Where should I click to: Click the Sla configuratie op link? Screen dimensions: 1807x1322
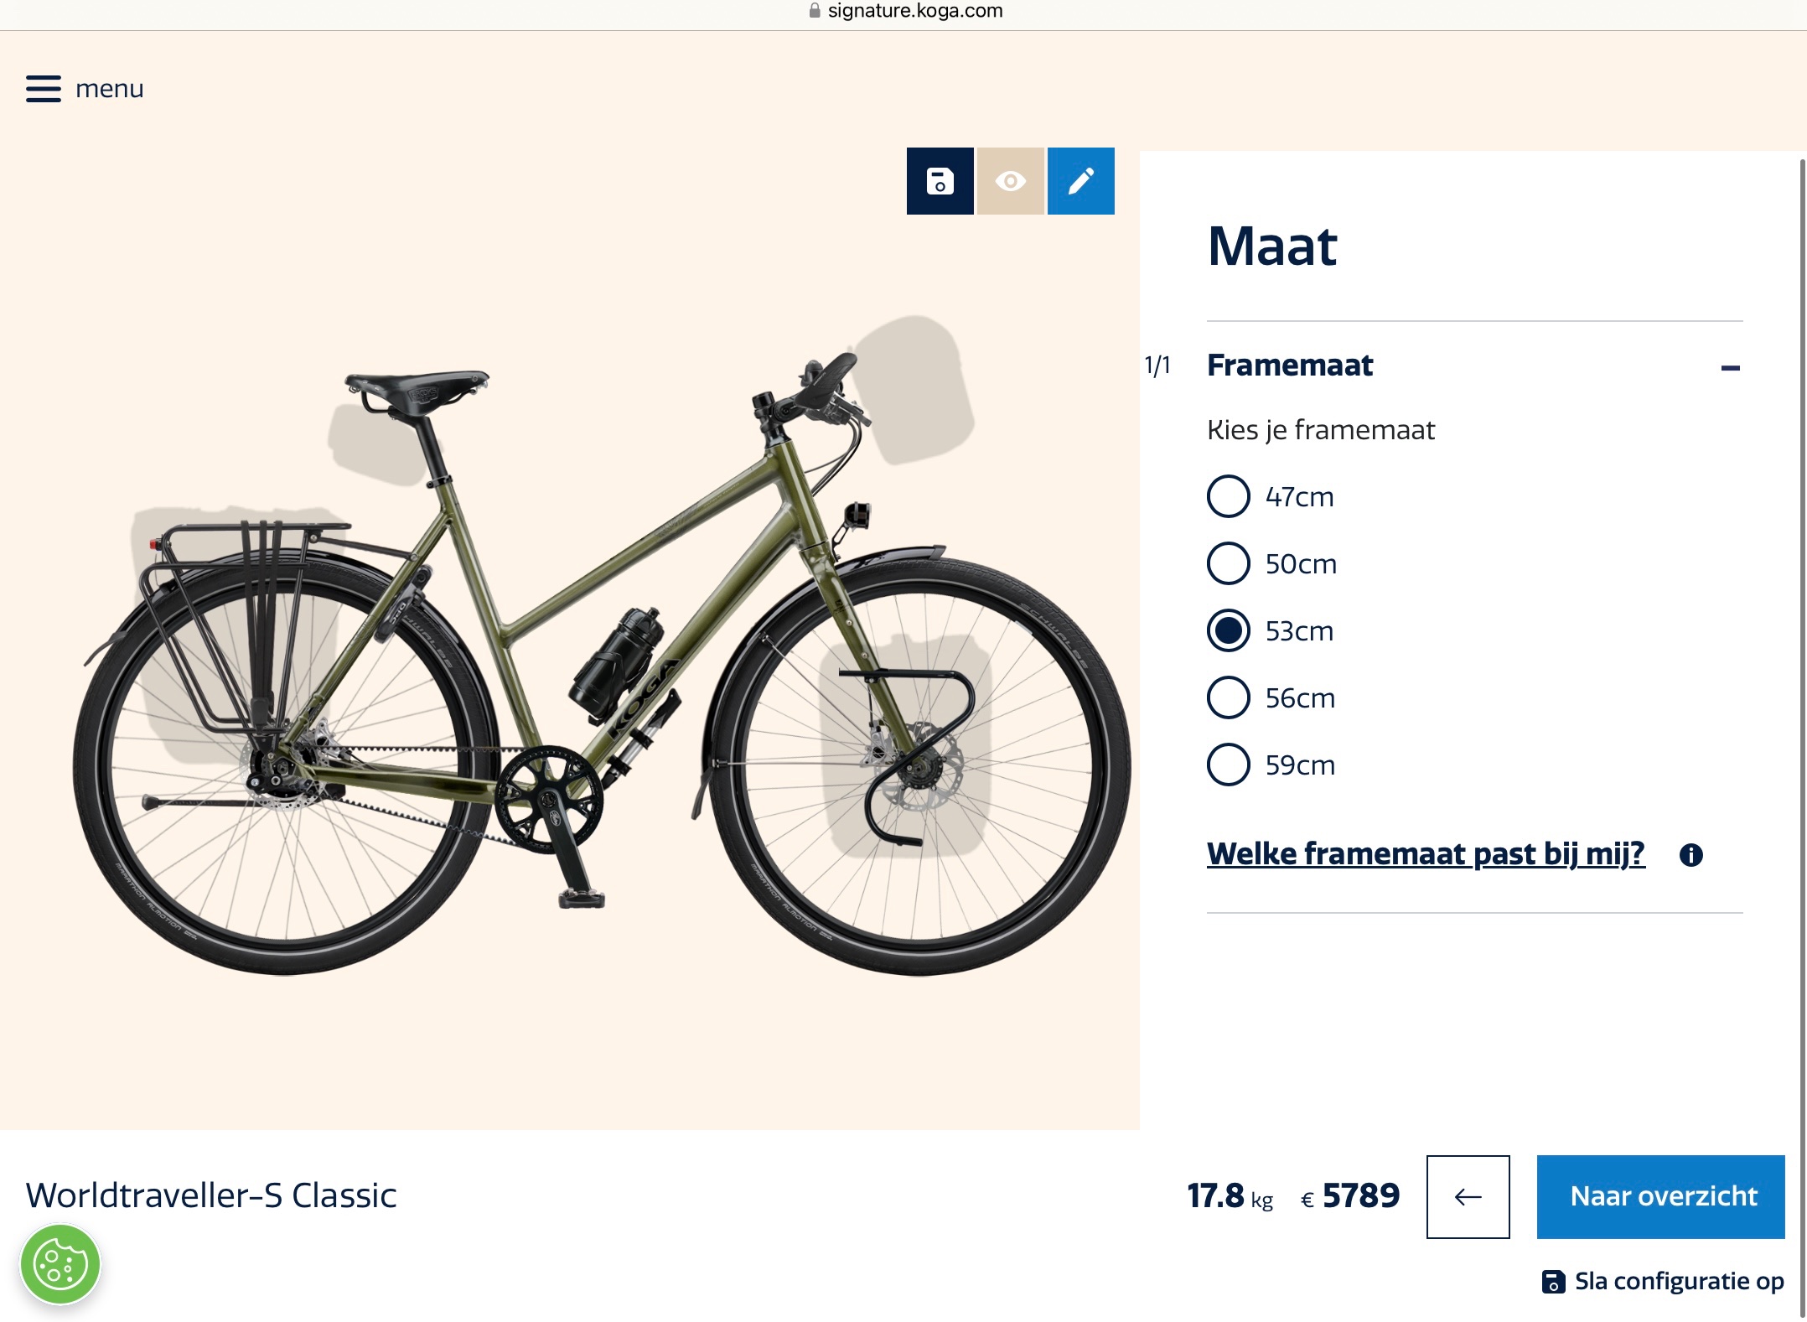[x=1678, y=1282]
